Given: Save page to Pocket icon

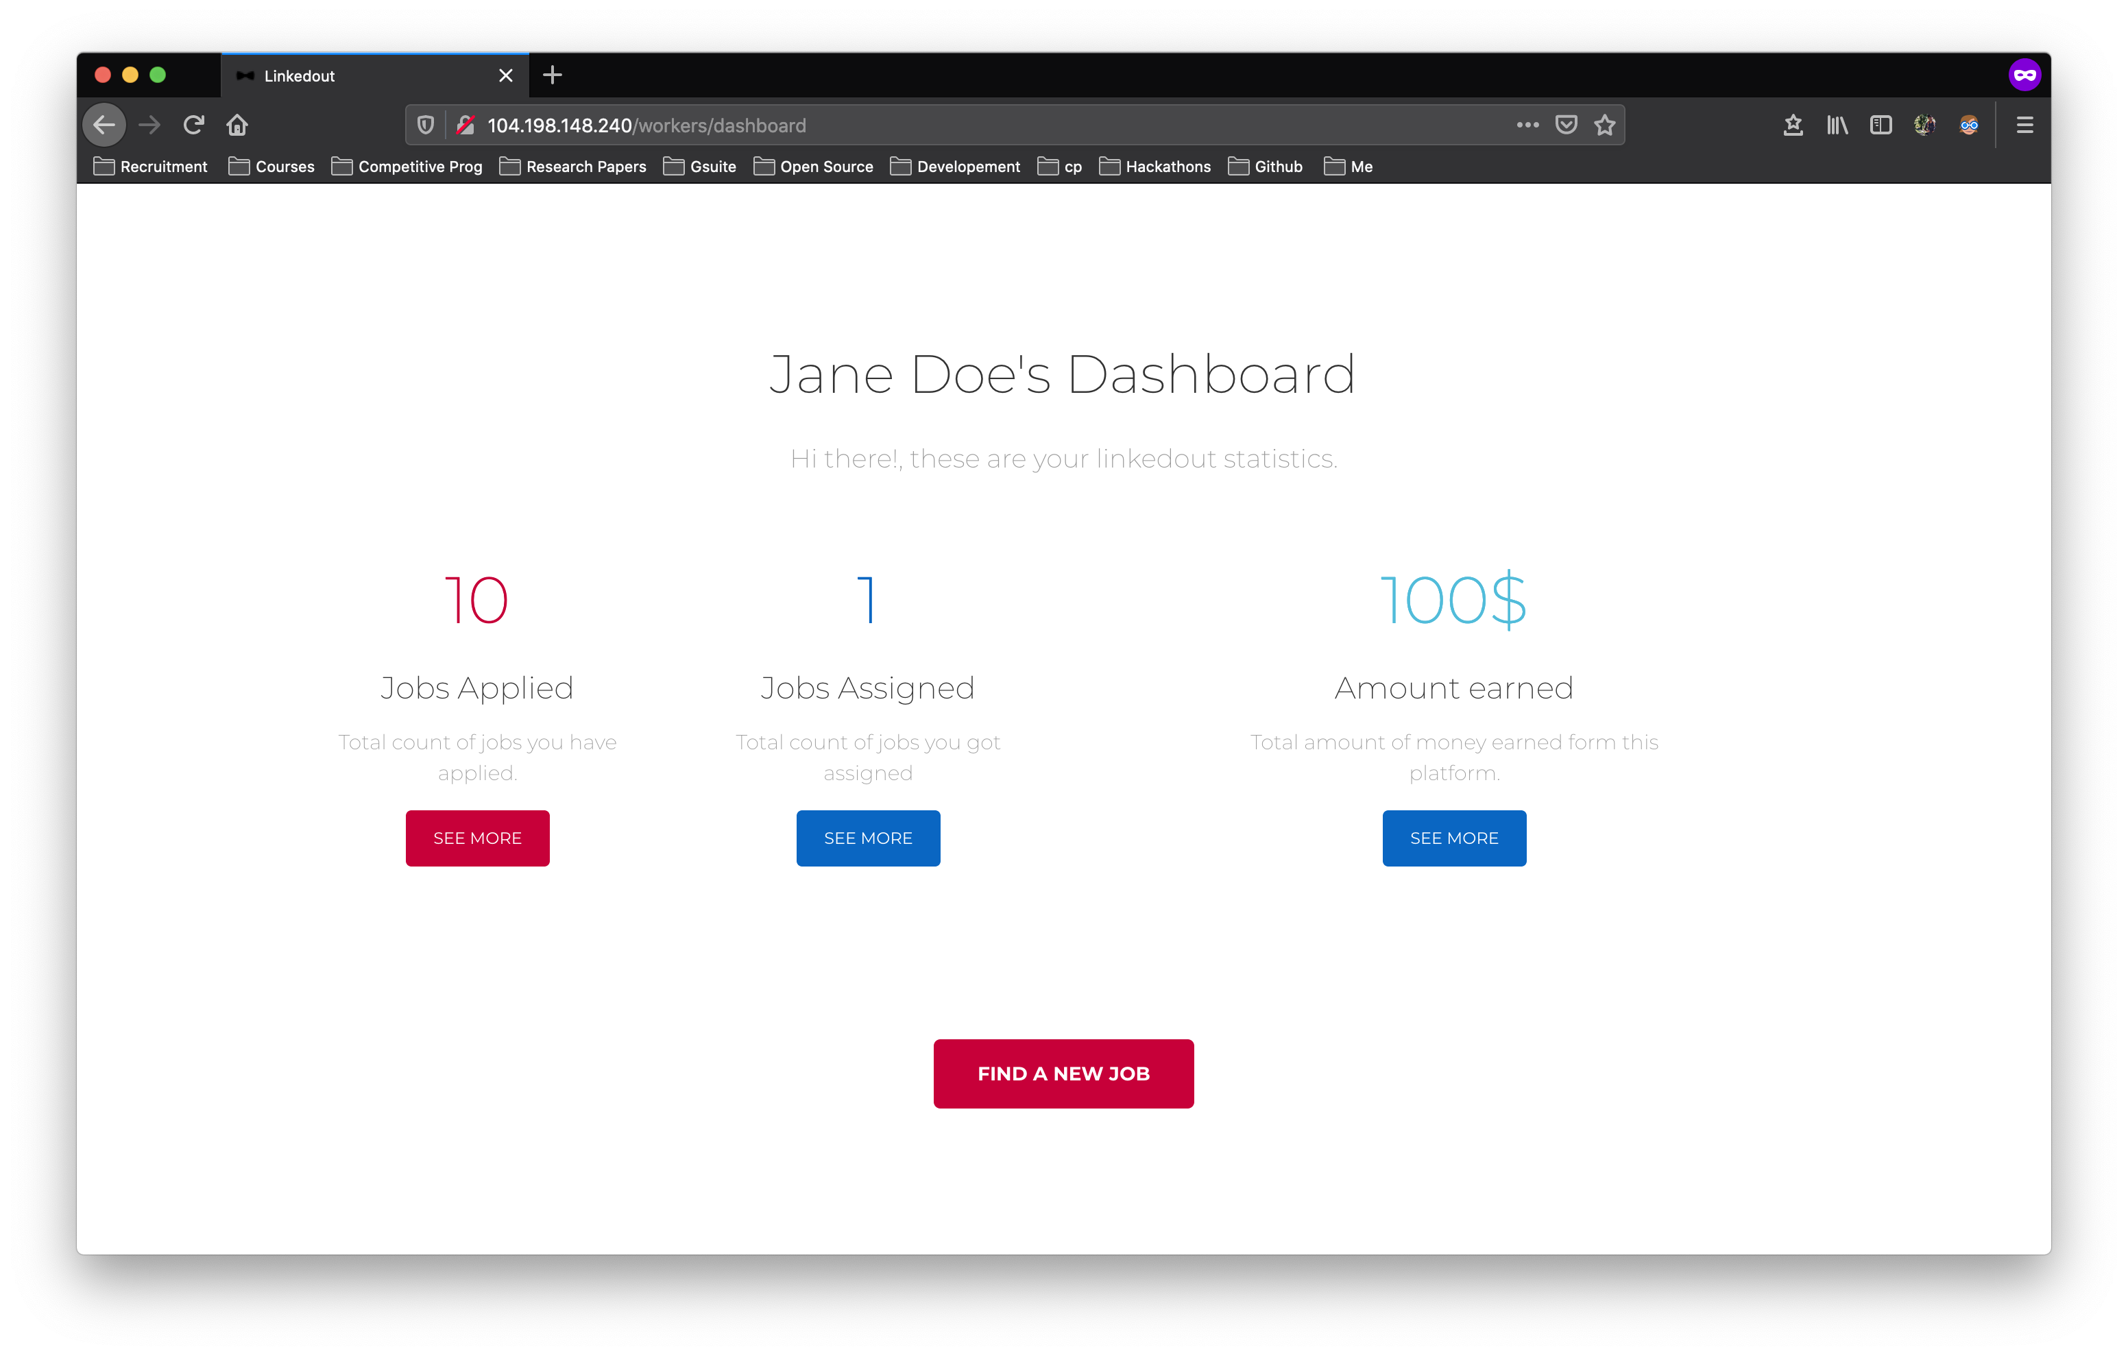Looking at the screenshot, I should coord(1566,125).
